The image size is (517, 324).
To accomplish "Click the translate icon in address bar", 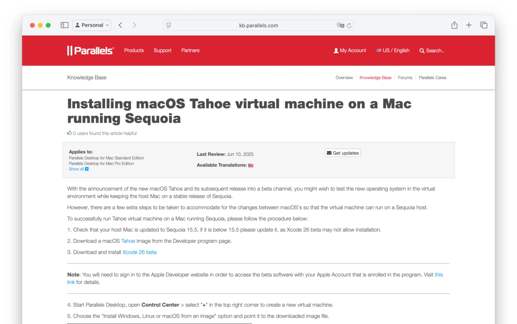I will click(340, 25).
